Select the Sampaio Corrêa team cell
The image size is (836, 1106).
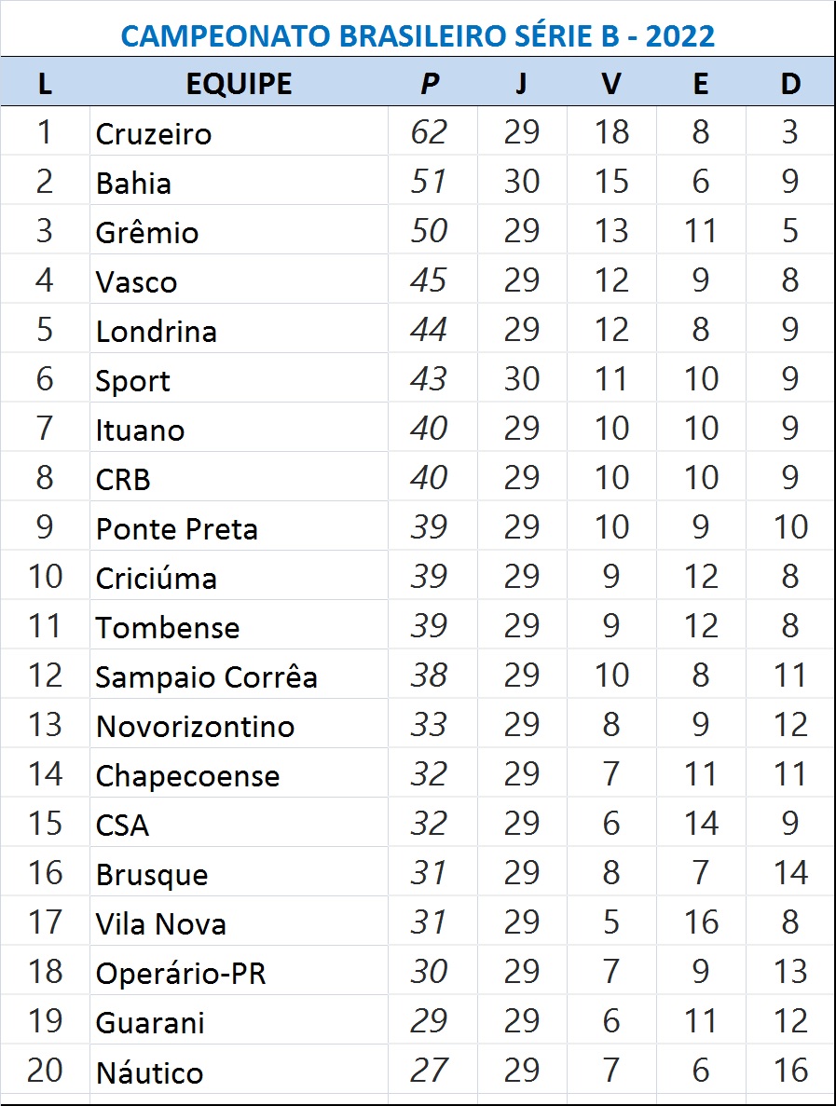pyautogui.click(x=239, y=675)
